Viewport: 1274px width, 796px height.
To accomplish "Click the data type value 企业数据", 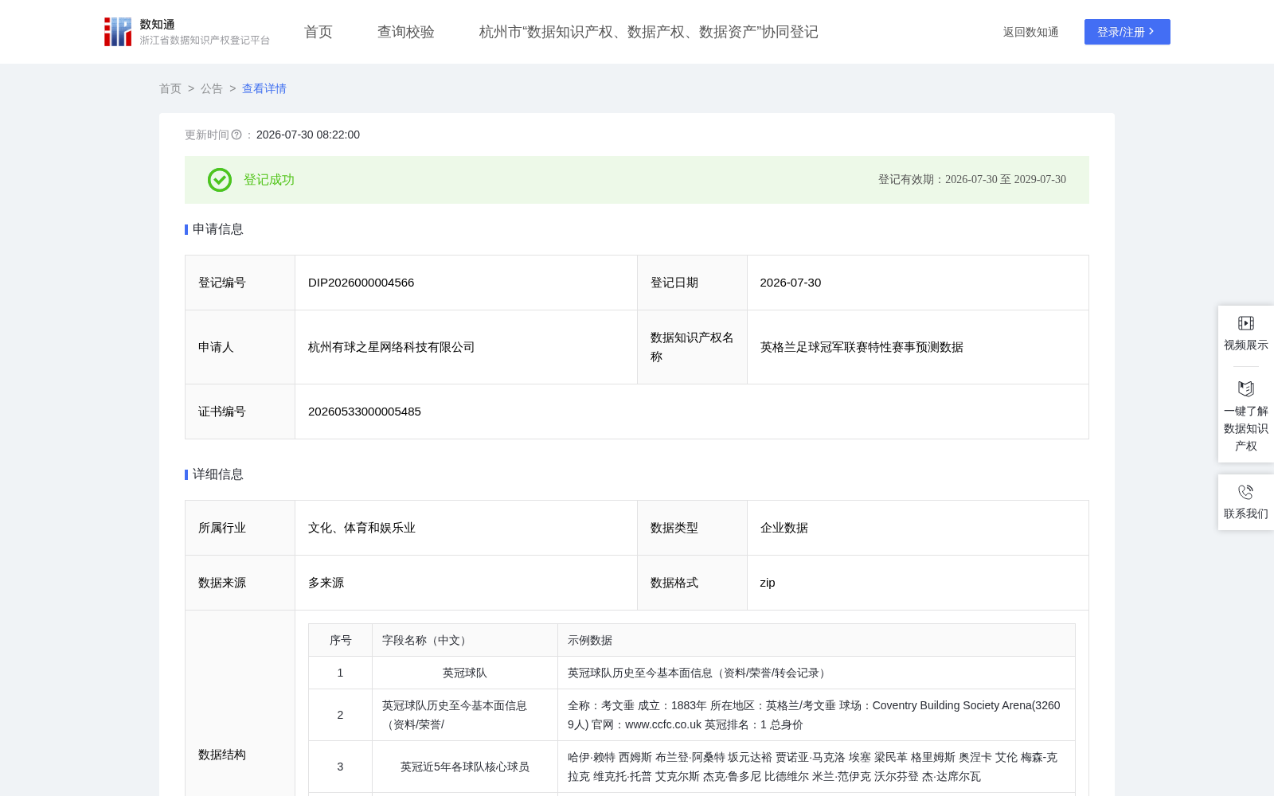I will pos(784,528).
